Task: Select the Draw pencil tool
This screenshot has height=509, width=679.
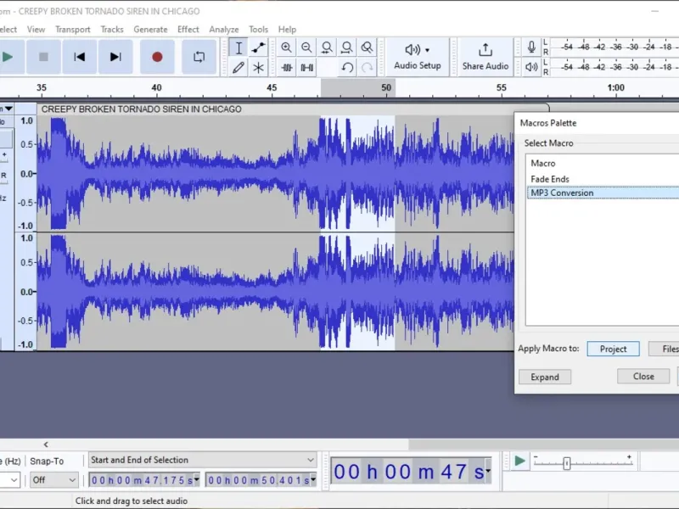Action: 238,68
